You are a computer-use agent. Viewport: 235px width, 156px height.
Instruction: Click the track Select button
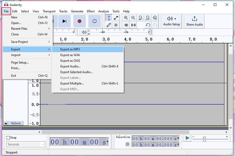point(16,123)
